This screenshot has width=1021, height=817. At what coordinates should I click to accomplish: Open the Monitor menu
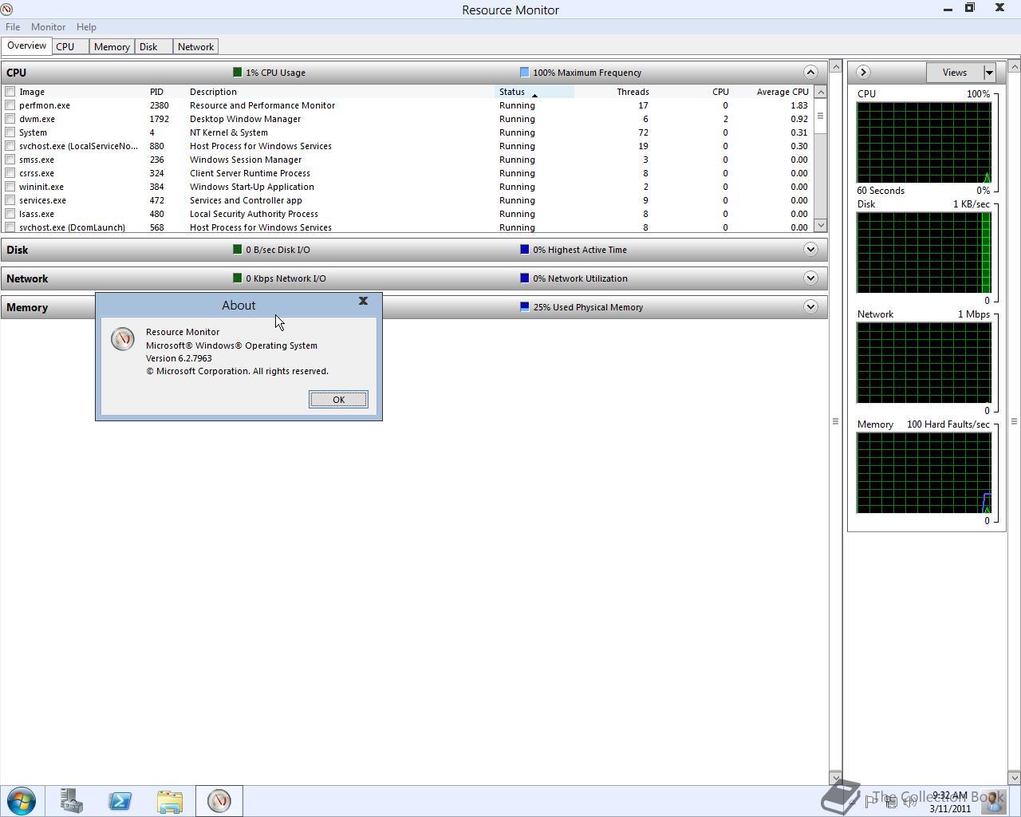pos(48,26)
